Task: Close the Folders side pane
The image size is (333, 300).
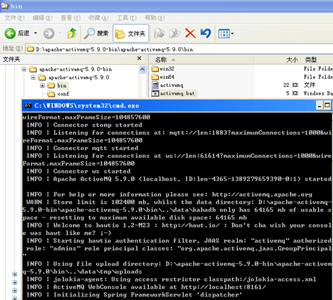Action: (x=139, y=58)
